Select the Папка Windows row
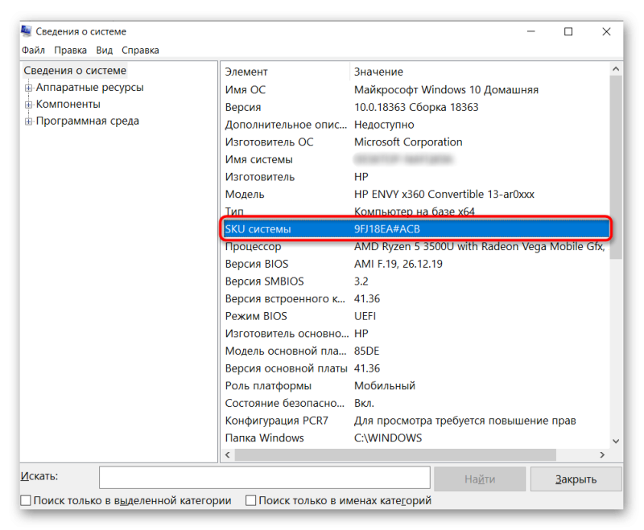 click(x=415, y=438)
